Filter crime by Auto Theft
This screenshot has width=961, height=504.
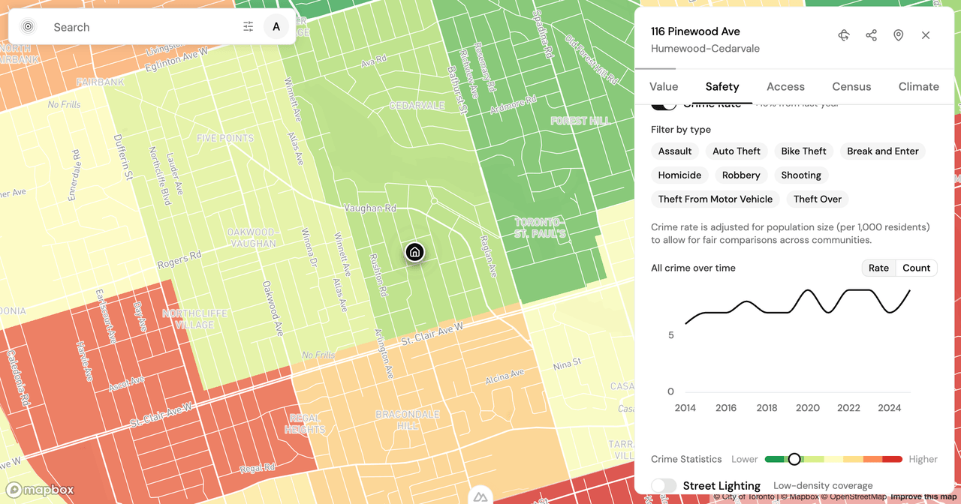[x=737, y=151]
